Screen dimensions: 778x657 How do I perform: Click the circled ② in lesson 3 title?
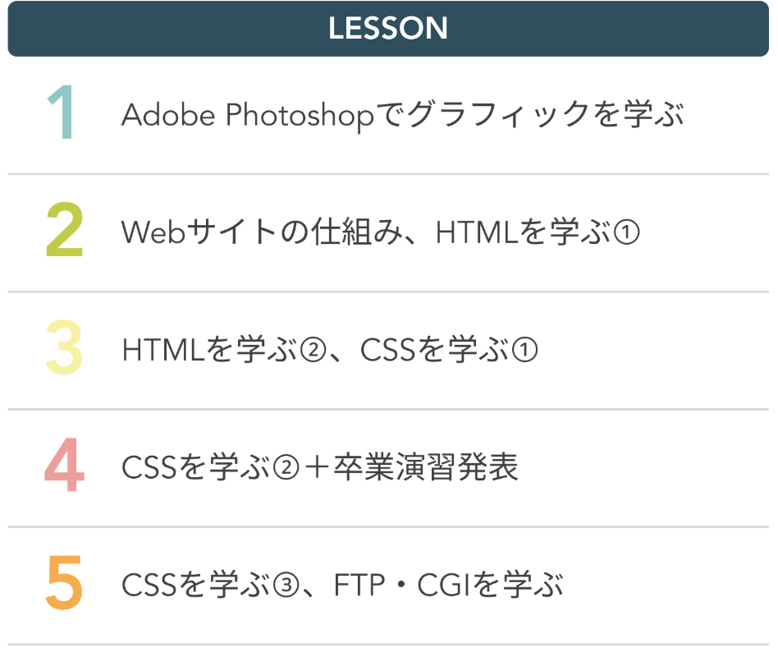[313, 350]
